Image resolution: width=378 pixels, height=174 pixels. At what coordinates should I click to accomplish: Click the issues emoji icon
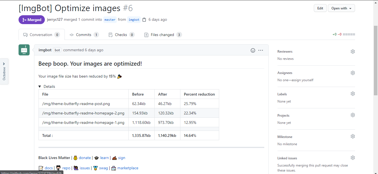click(x=76, y=168)
